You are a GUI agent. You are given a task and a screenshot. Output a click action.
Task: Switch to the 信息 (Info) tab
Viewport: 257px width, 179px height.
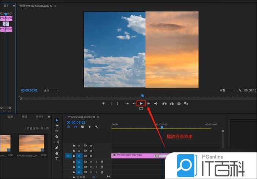[10, 117]
